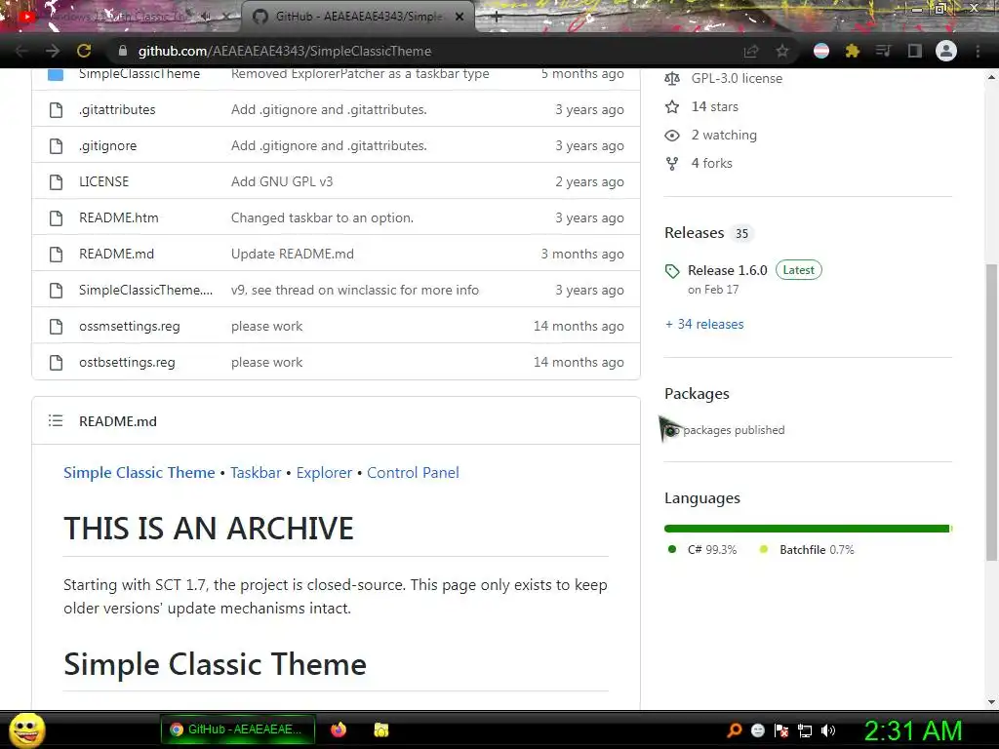999x749 pixels.
Task: Open the Extensions puzzle icon
Action: pos(853,51)
